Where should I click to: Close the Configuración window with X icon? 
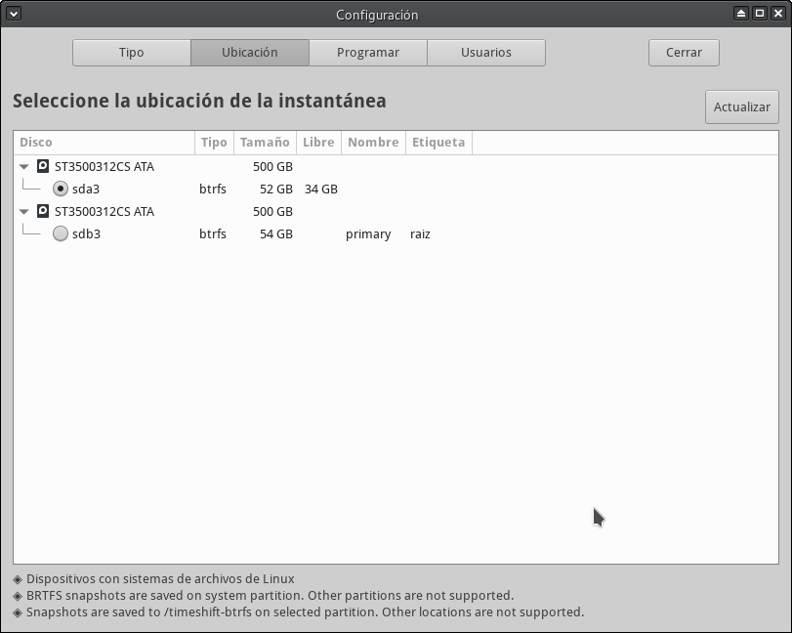point(777,14)
